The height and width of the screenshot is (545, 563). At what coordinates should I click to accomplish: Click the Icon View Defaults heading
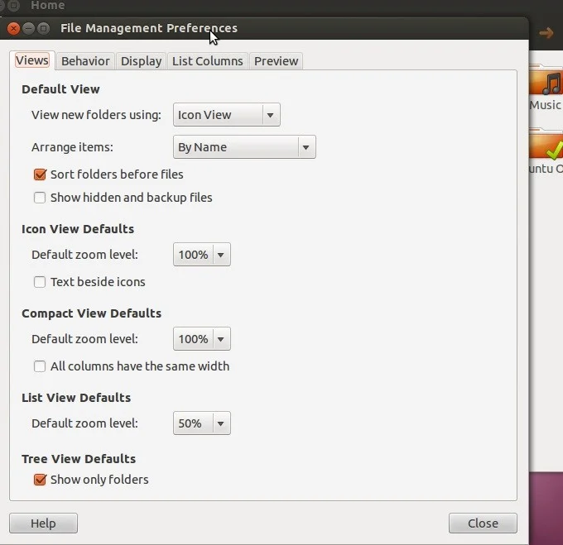(78, 229)
